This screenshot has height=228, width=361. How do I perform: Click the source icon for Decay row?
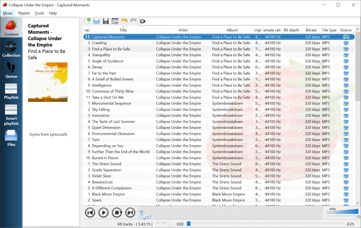(x=346, y=67)
